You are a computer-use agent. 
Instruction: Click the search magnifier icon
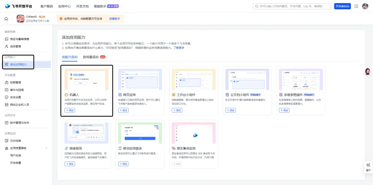point(257,6)
